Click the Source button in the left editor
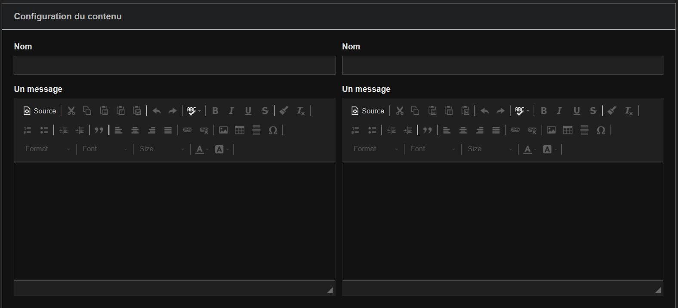The height and width of the screenshot is (308, 678). point(40,111)
